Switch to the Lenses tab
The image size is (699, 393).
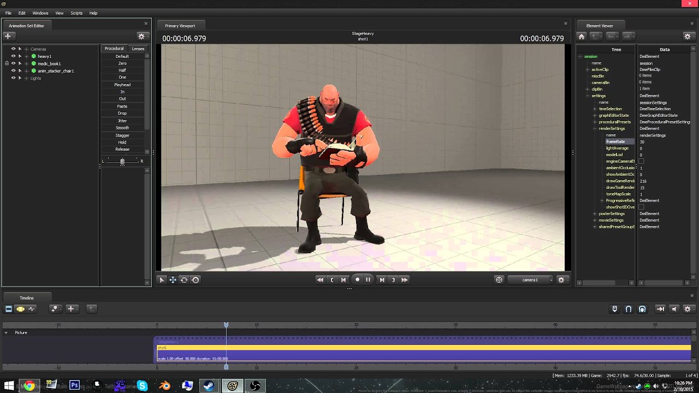pos(138,49)
